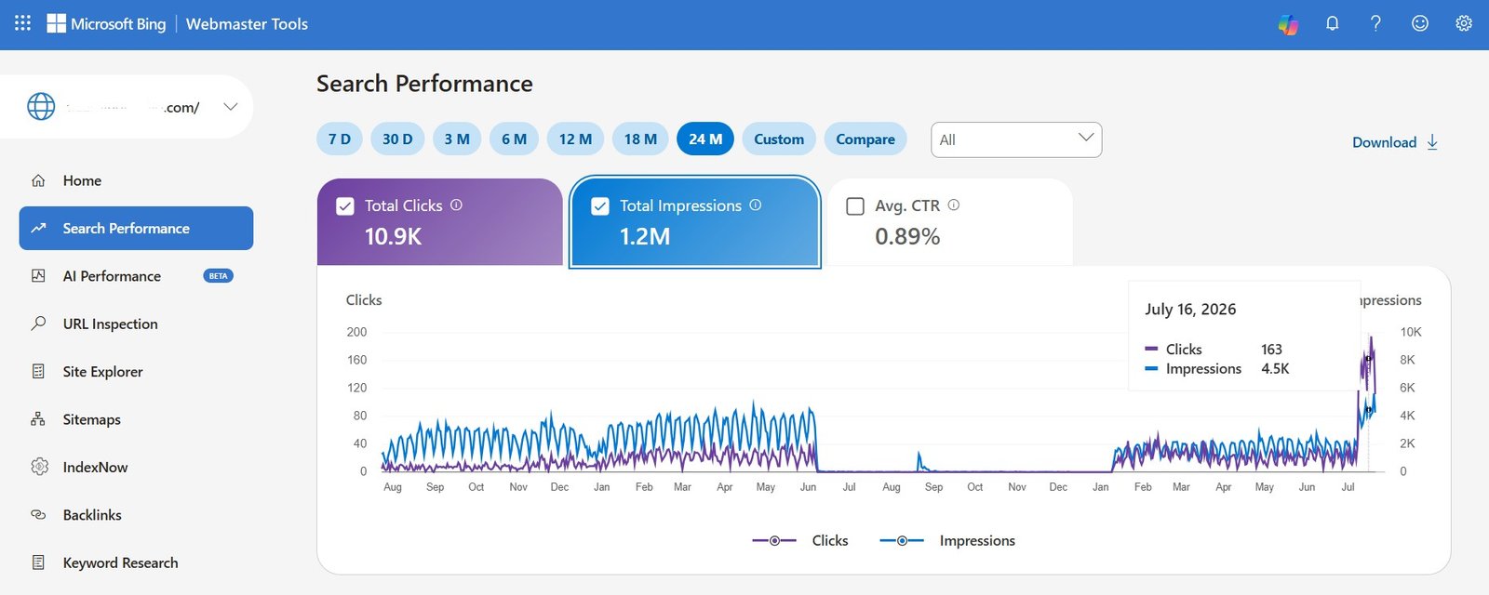
Task: Uncheck the Total Clicks checkbox
Action: click(344, 206)
